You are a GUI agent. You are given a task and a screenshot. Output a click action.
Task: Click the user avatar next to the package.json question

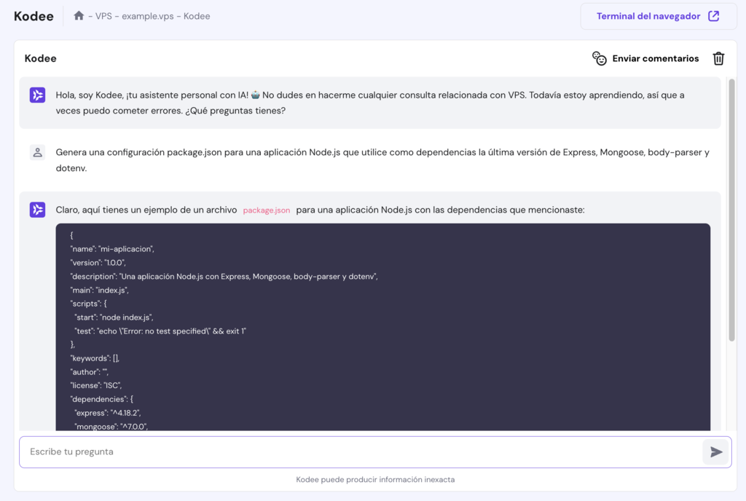37,153
